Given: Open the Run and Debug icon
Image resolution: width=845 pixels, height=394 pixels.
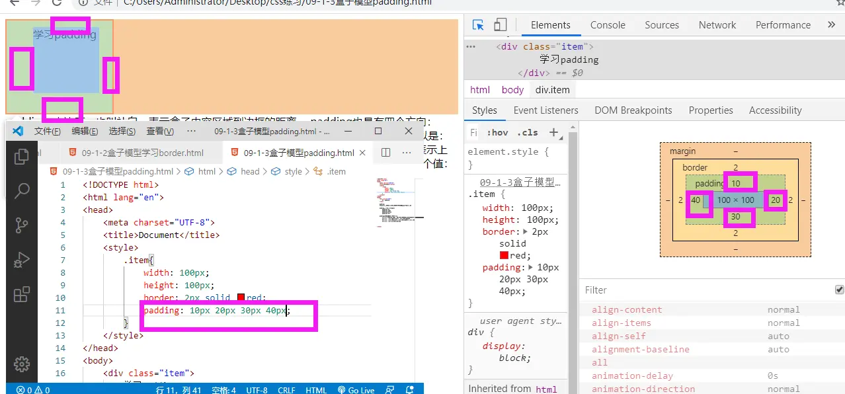Looking at the screenshot, I should coord(22,260).
